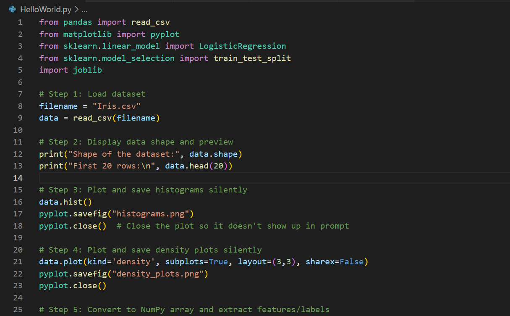
Task: Click sklearn.model_selection on line 4
Action: [x=119, y=58]
